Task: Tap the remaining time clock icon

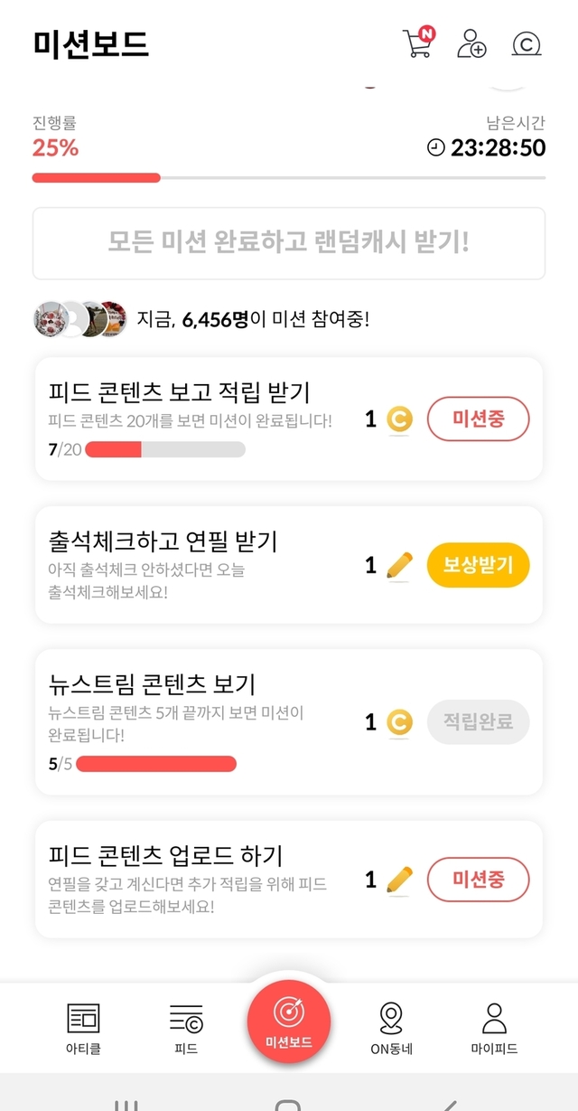Action: click(x=436, y=147)
